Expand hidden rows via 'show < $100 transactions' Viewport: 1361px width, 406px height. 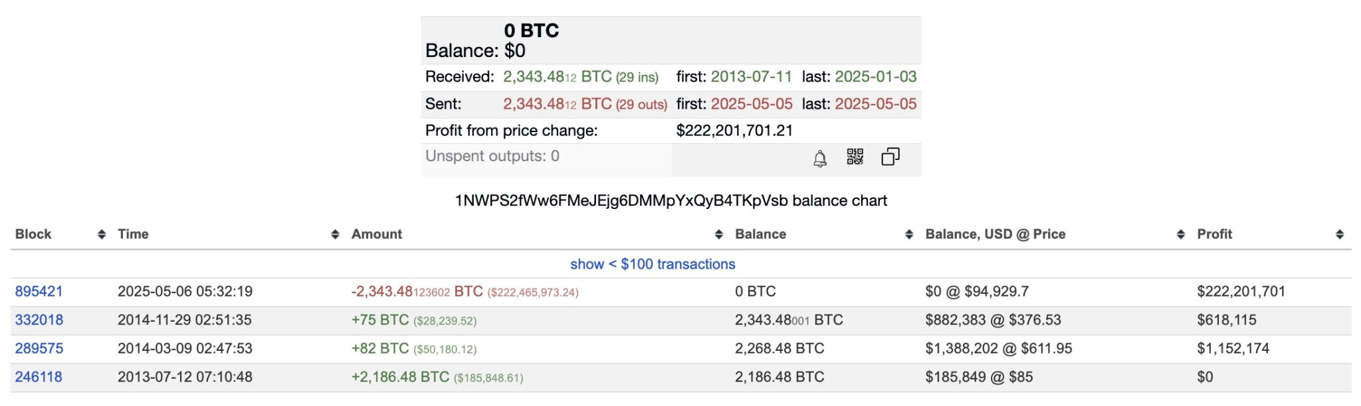pyautogui.click(x=653, y=263)
